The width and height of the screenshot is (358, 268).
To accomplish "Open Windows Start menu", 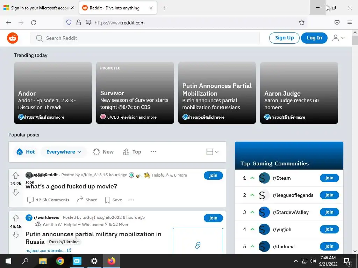I will (8, 261).
